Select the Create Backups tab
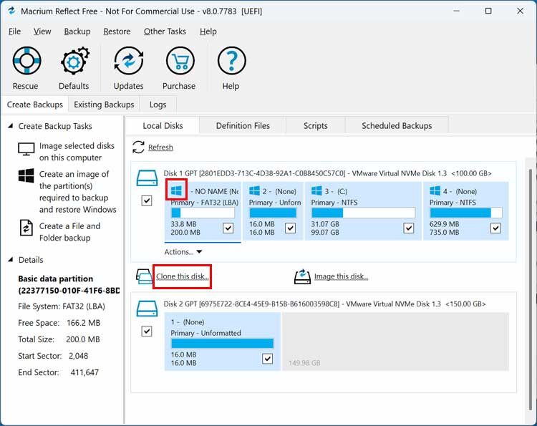537x426 pixels. pyautogui.click(x=34, y=105)
